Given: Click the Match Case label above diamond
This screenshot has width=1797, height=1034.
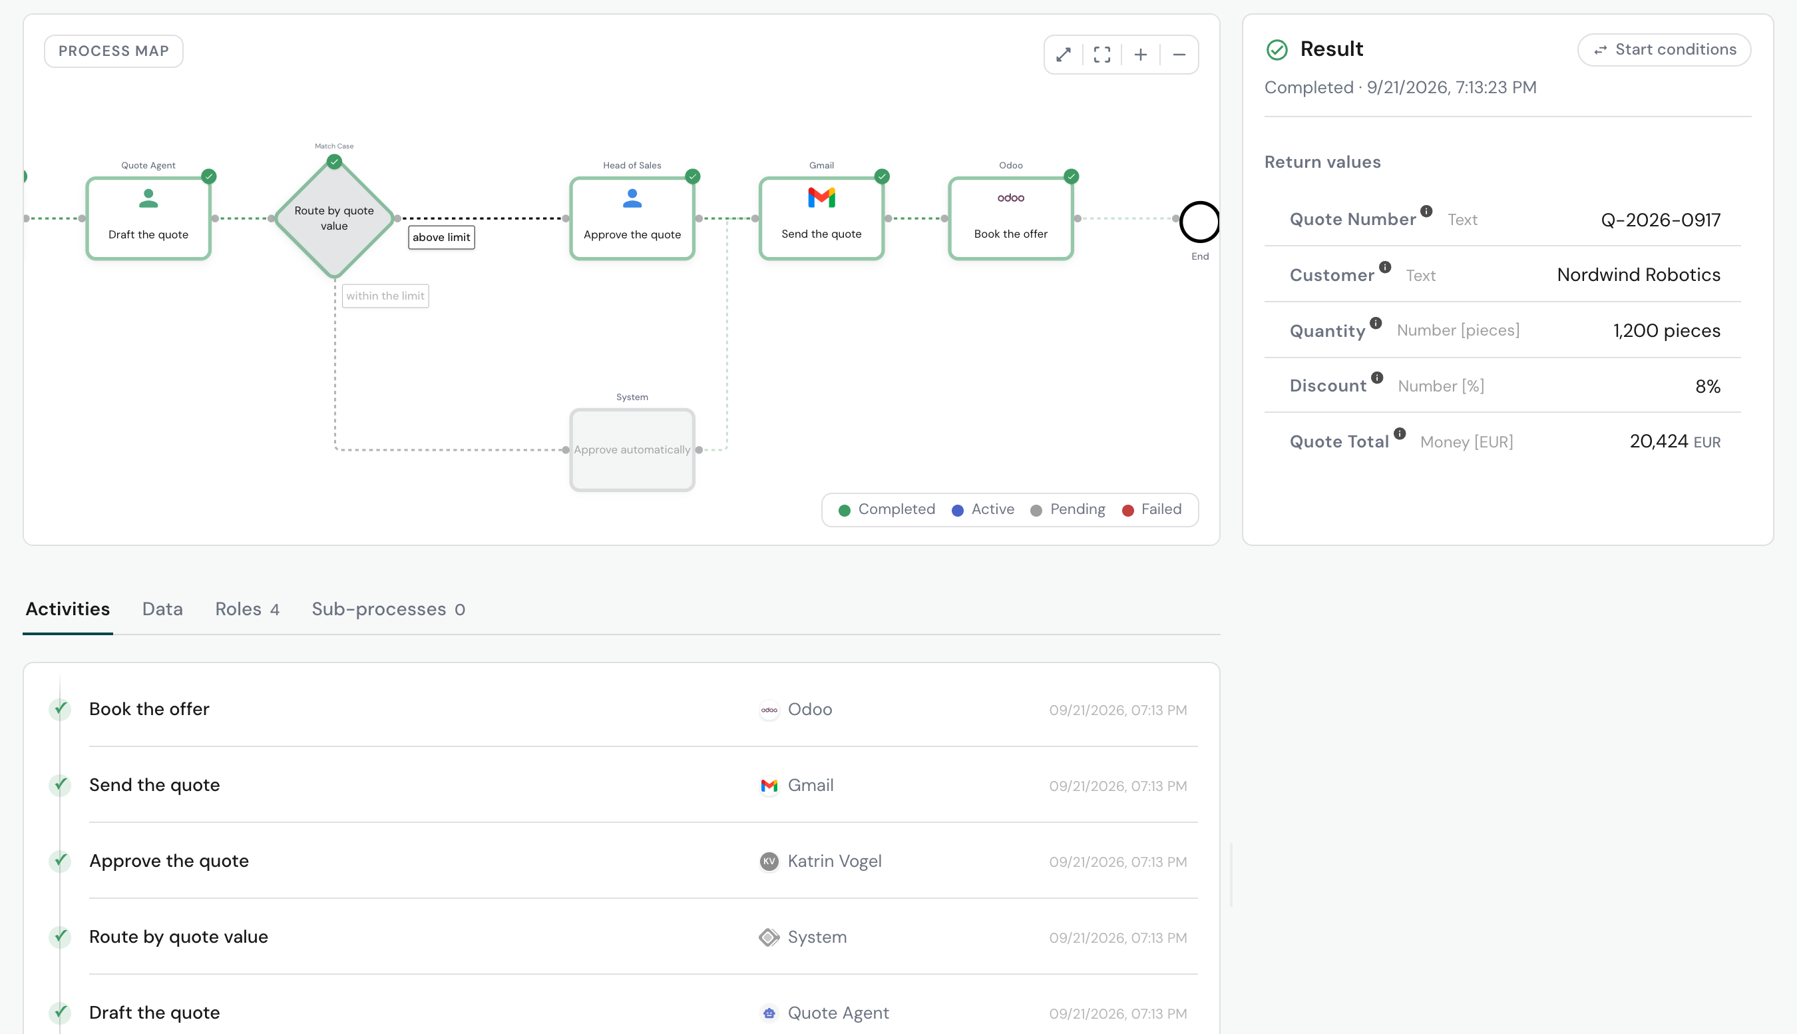Looking at the screenshot, I should pos(334,146).
